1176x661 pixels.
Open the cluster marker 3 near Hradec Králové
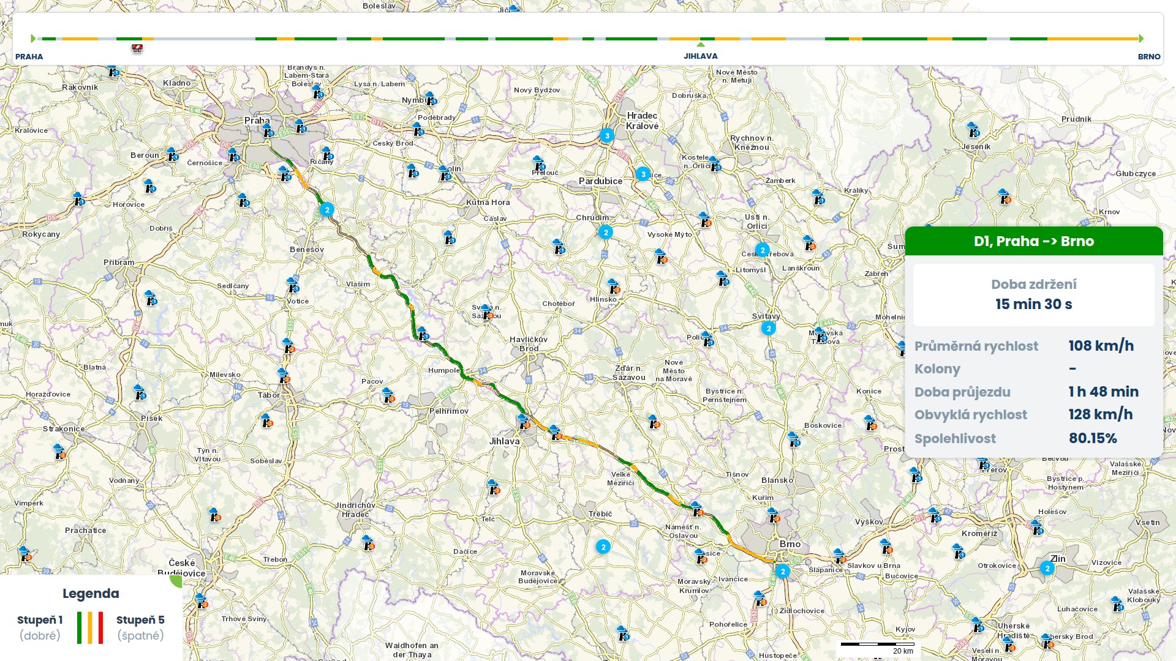pos(607,136)
